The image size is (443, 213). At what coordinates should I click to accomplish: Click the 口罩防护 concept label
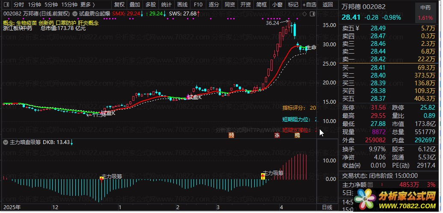pyautogui.click(x=66, y=23)
